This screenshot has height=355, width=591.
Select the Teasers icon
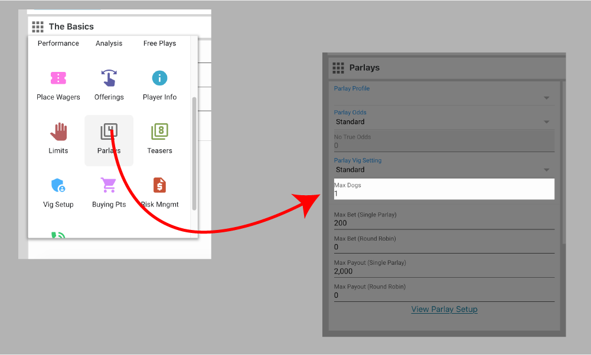point(159,132)
